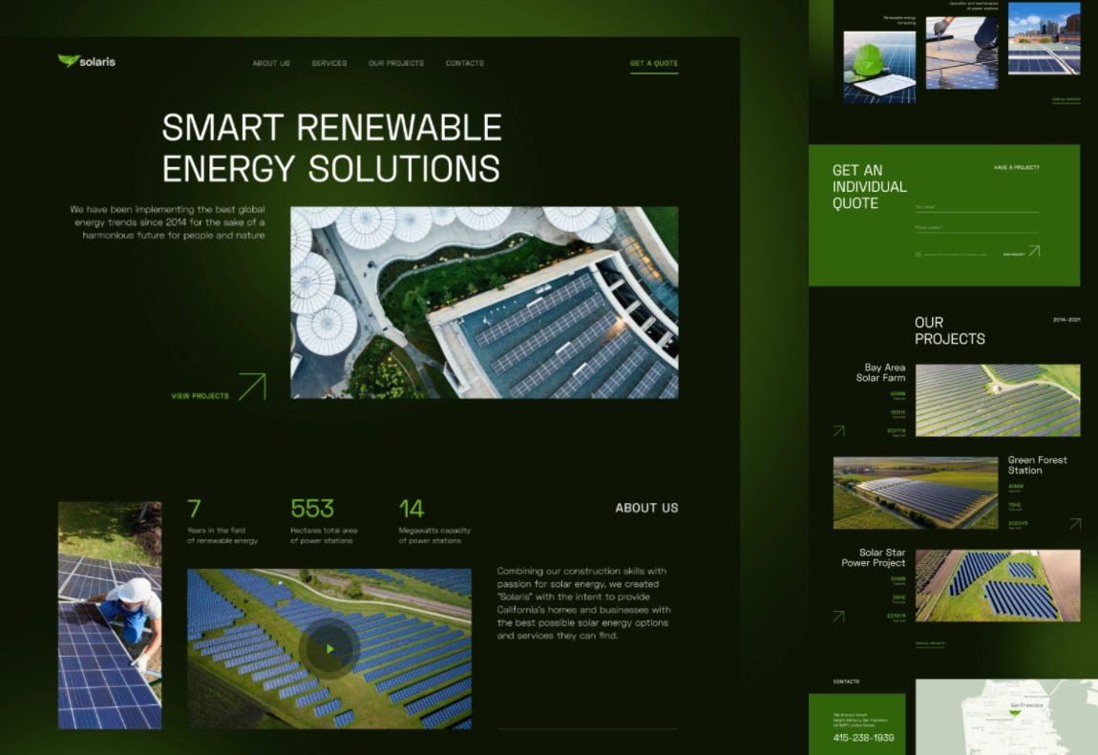Open the green hard hat consulting image
Screen dimensions: 1098x755
(x=879, y=67)
